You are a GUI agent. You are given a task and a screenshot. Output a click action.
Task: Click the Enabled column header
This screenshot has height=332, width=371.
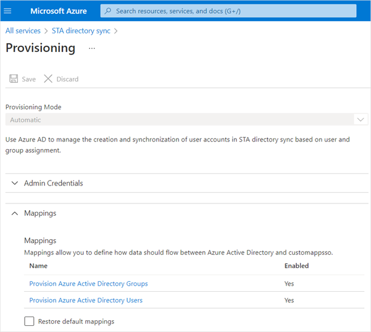pyautogui.click(x=296, y=266)
